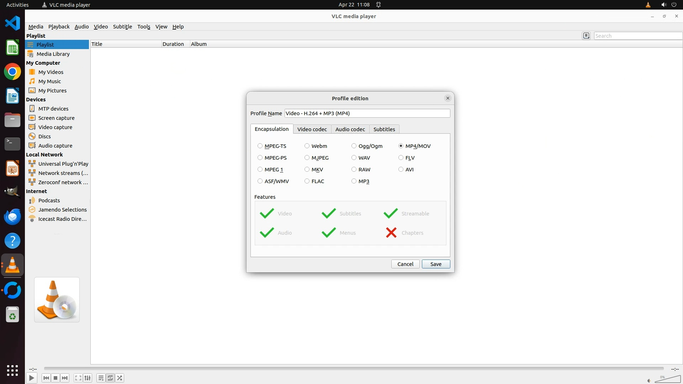Select the Webm radio button
683x384 pixels.
[x=307, y=146]
